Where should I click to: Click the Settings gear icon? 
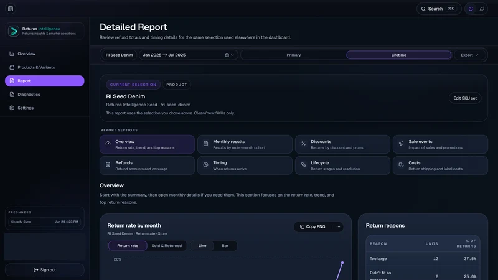pos(12,108)
